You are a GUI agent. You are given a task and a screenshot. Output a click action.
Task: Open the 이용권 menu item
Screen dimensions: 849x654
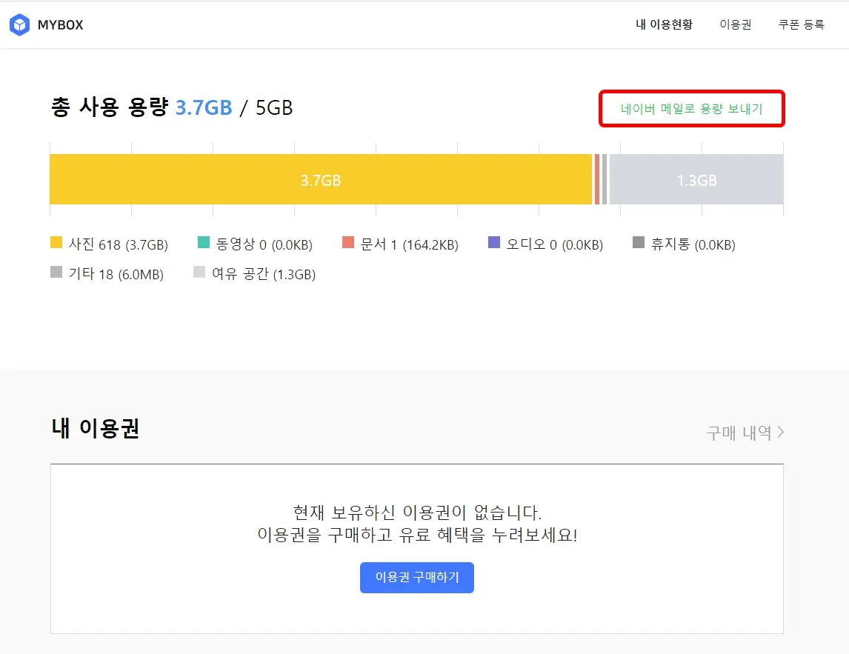coord(735,24)
